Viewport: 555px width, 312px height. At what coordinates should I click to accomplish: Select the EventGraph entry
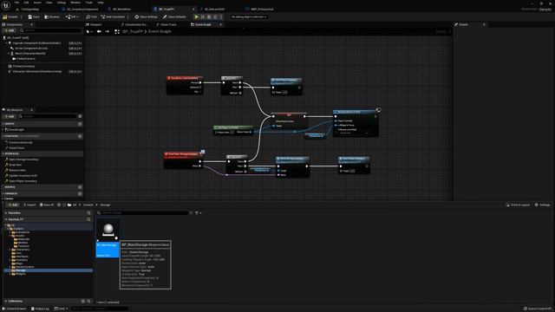click(16, 130)
